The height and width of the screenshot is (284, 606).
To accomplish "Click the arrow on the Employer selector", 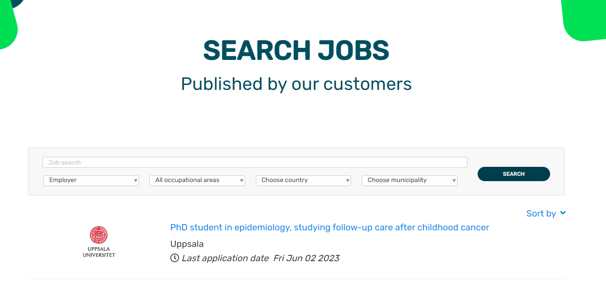I will pyautogui.click(x=136, y=181).
